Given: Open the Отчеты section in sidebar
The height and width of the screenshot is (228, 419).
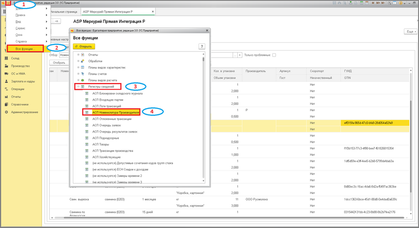Looking at the screenshot, I should pos(16,97).
